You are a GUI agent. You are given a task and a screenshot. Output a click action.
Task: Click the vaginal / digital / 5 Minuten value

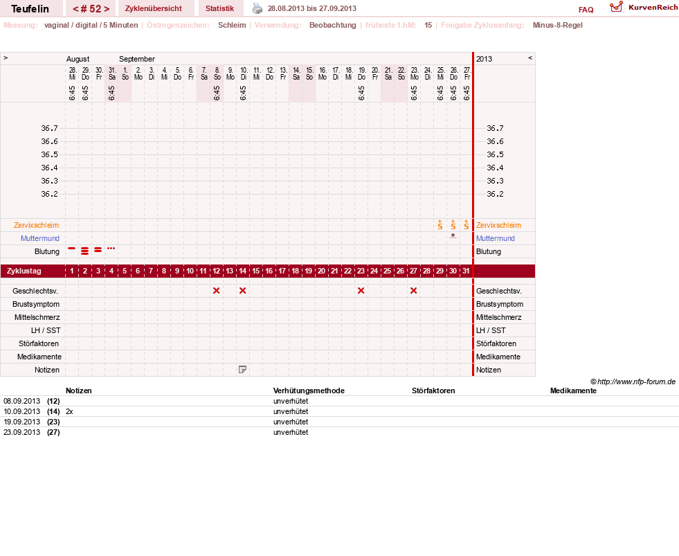(x=91, y=25)
